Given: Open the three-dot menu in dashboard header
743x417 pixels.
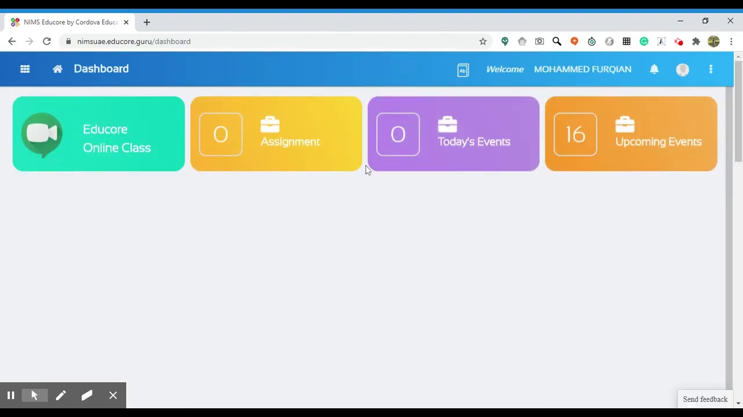Looking at the screenshot, I should coord(711,69).
